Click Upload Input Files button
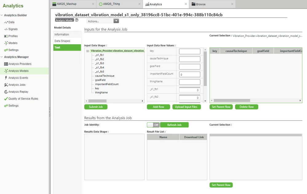 187,107
